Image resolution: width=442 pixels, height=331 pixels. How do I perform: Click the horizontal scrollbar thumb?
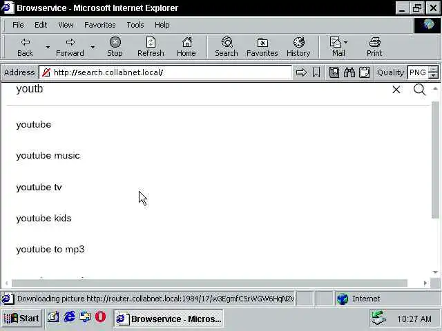click(x=209, y=283)
